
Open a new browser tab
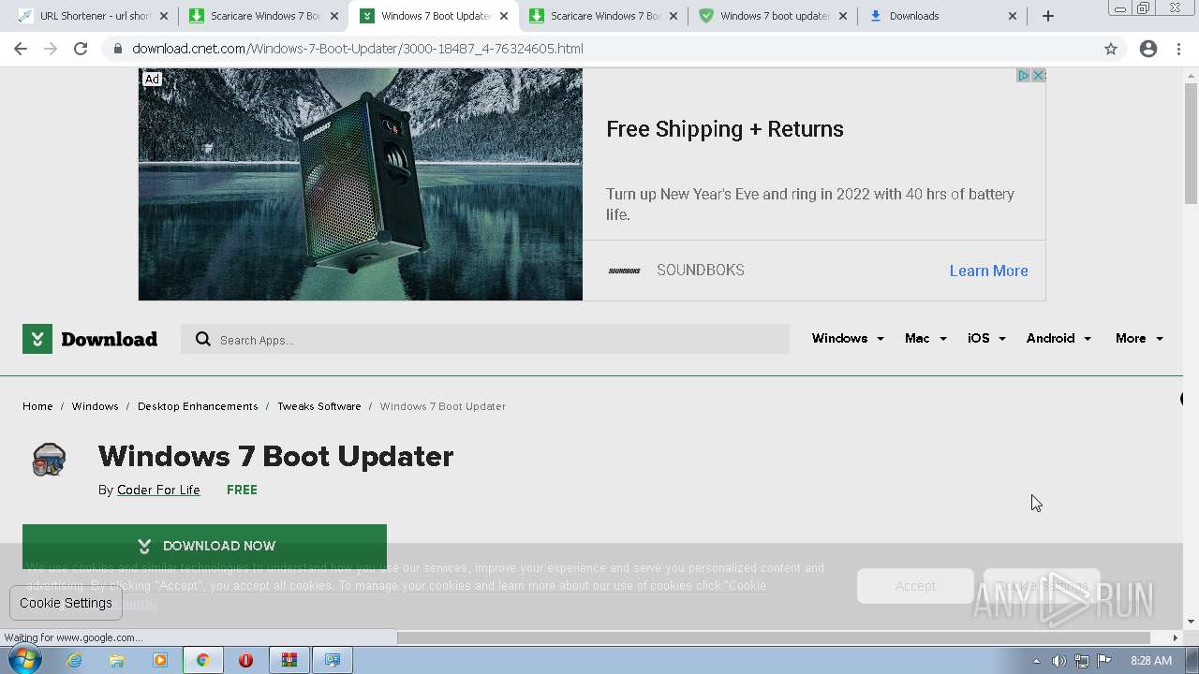(x=1048, y=16)
